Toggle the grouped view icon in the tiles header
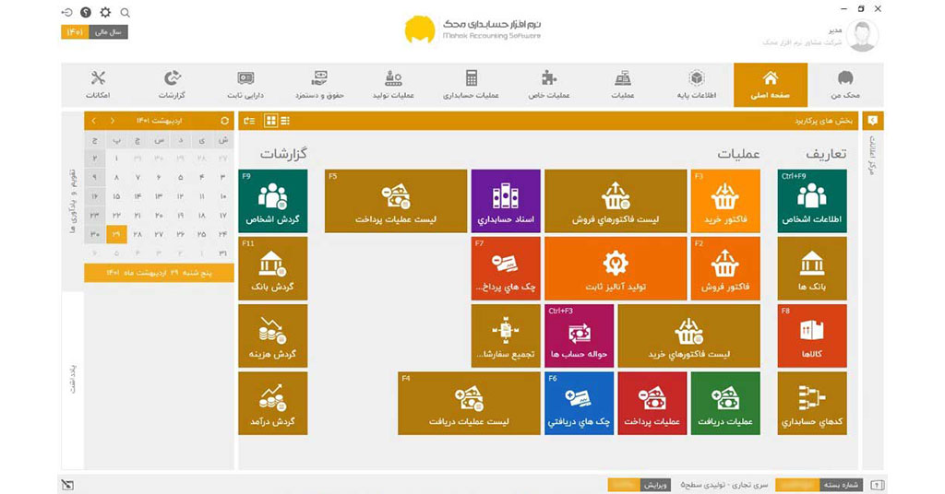 (x=249, y=121)
